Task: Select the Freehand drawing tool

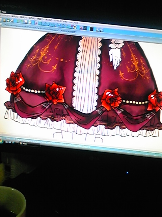Action: coord(36,23)
